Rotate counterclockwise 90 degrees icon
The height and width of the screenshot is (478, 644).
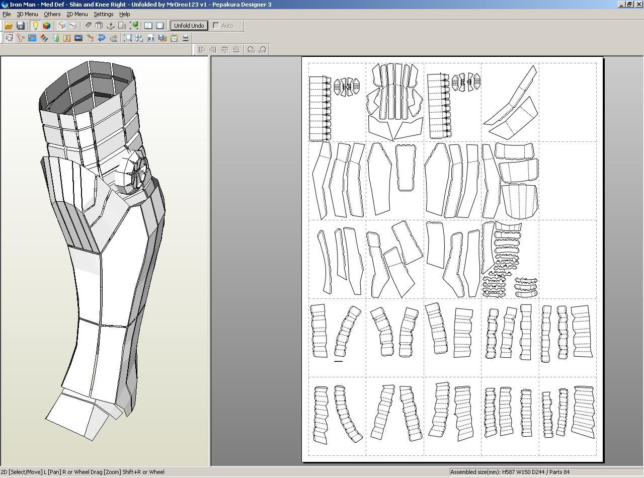[251, 50]
